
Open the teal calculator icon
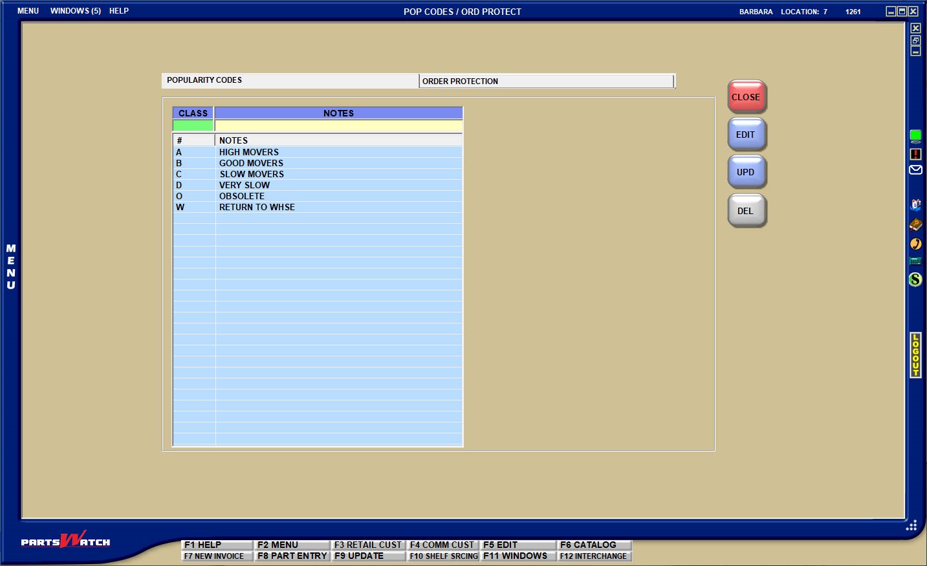coord(915,261)
